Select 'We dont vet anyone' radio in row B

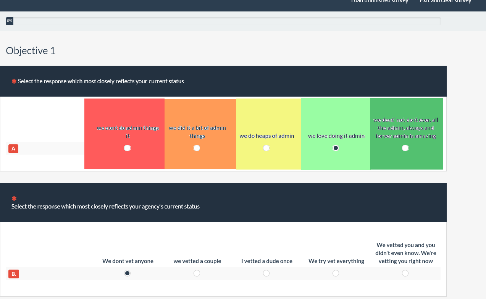128,273
